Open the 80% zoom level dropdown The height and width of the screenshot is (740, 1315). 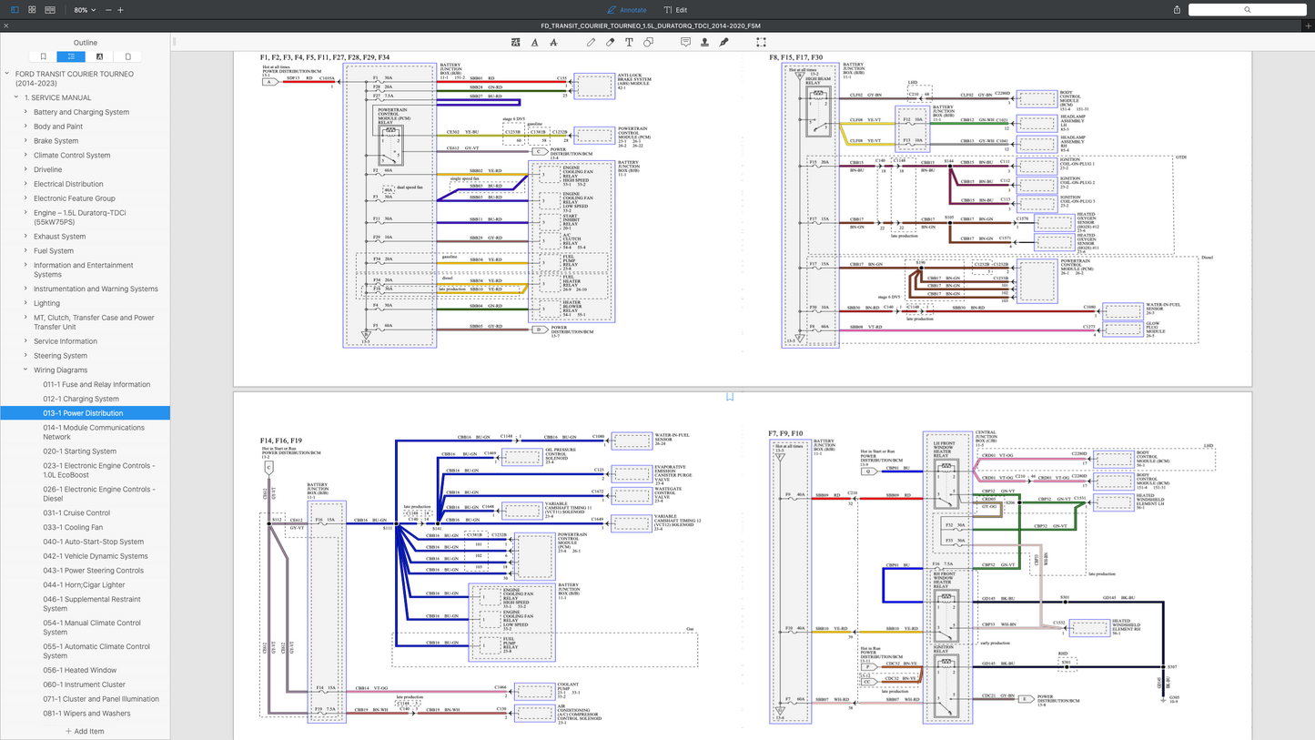[84, 9]
